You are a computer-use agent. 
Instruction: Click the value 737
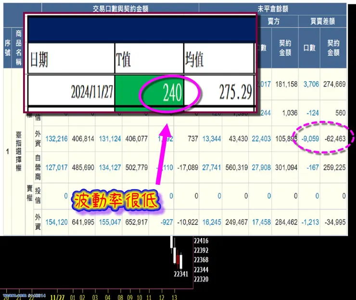(193, 139)
